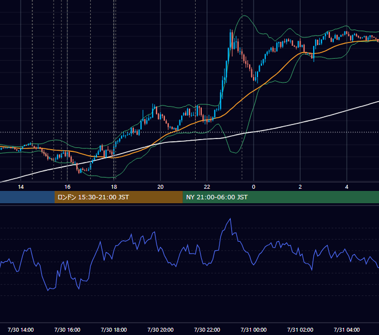Click the 16 hour axis label
This screenshot has height=335, width=379.
(x=67, y=187)
